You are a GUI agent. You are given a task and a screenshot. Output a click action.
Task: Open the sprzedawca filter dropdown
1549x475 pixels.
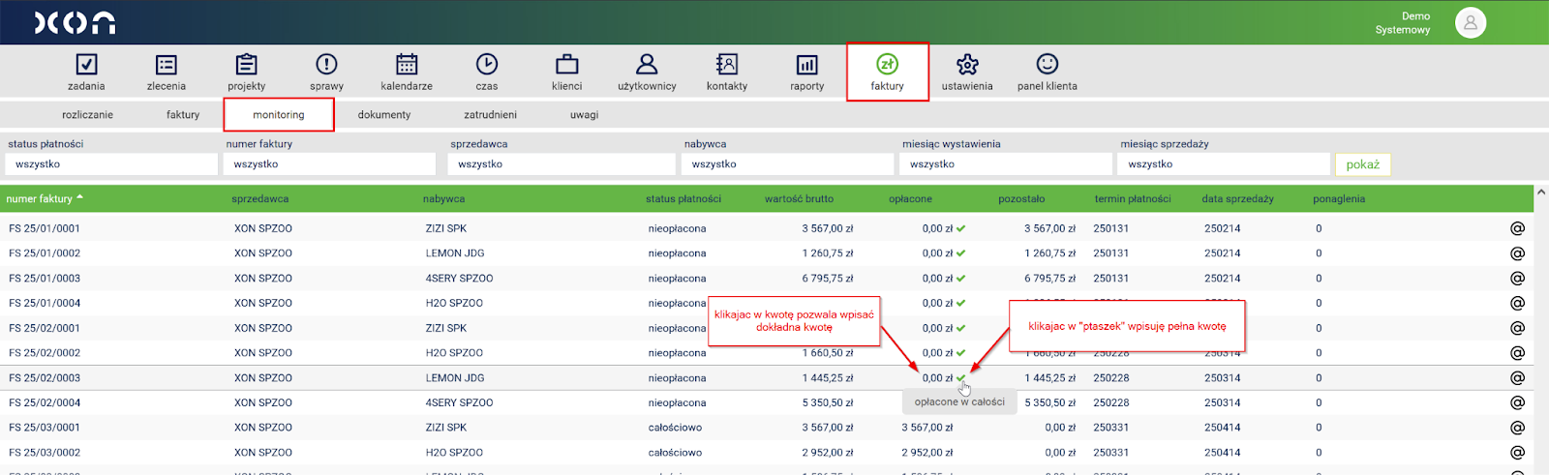coord(562,164)
